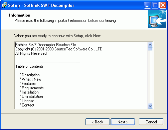Screen dimensions: 168x130
Task: Click the scrollbar down arrow in readme box
Action: (x=150, y=106)
